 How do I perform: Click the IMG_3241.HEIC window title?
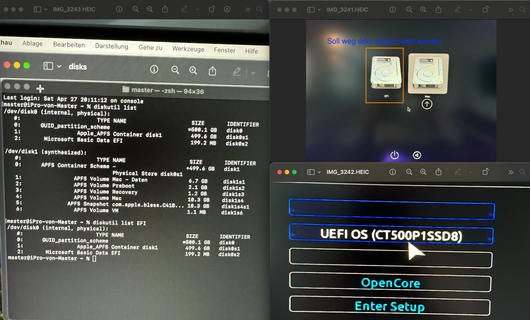(x=347, y=9)
